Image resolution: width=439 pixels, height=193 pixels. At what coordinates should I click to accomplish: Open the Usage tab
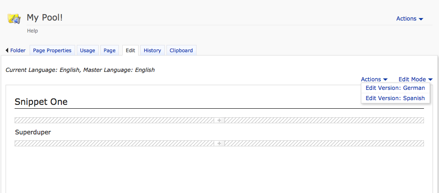[88, 50]
